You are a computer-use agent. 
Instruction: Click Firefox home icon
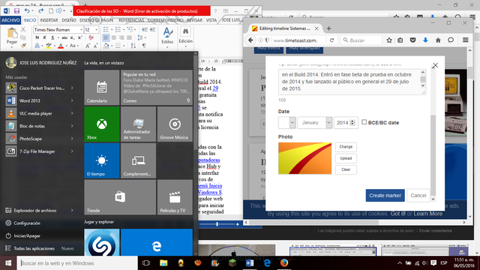pos(438,40)
